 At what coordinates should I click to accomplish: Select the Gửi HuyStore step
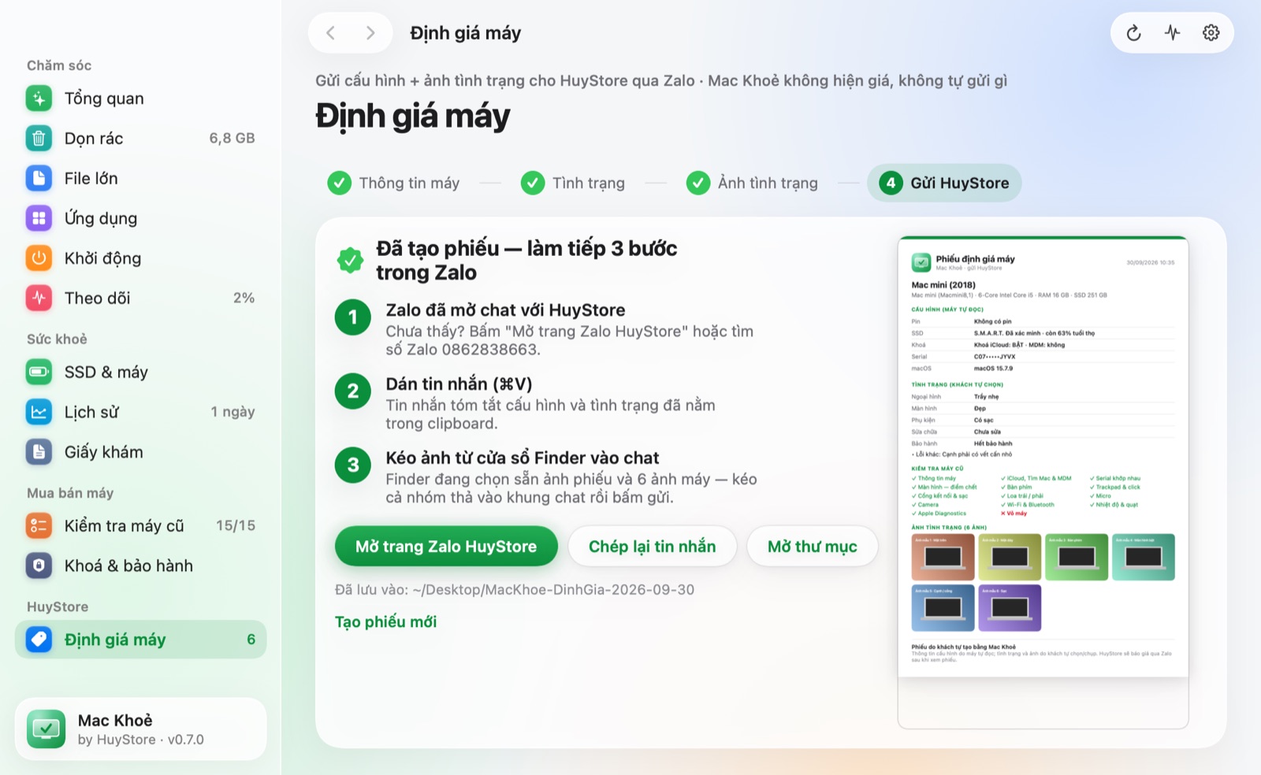[944, 183]
